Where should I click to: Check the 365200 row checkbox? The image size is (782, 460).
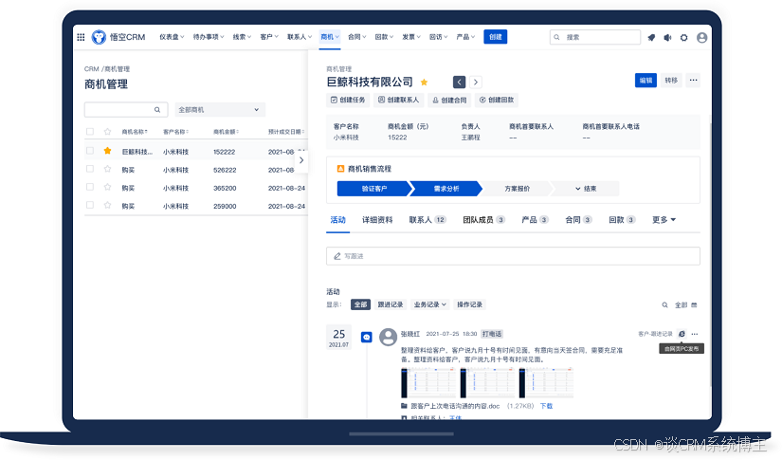(x=90, y=187)
